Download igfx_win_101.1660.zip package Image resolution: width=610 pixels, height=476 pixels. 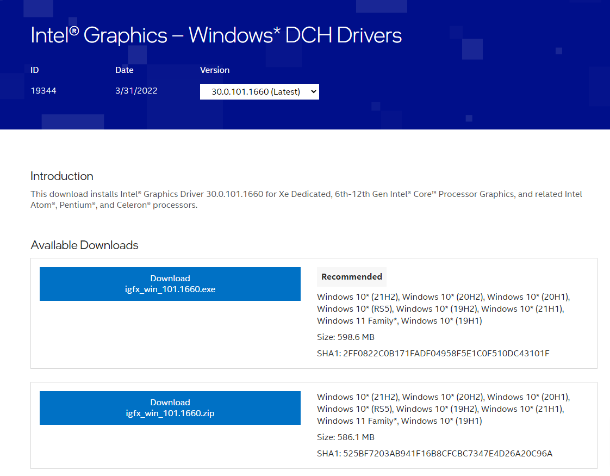(170, 408)
